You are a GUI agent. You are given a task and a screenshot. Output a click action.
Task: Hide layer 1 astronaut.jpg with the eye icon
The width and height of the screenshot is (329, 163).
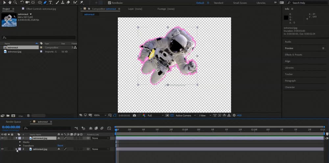pyautogui.click(x=3, y=138)
